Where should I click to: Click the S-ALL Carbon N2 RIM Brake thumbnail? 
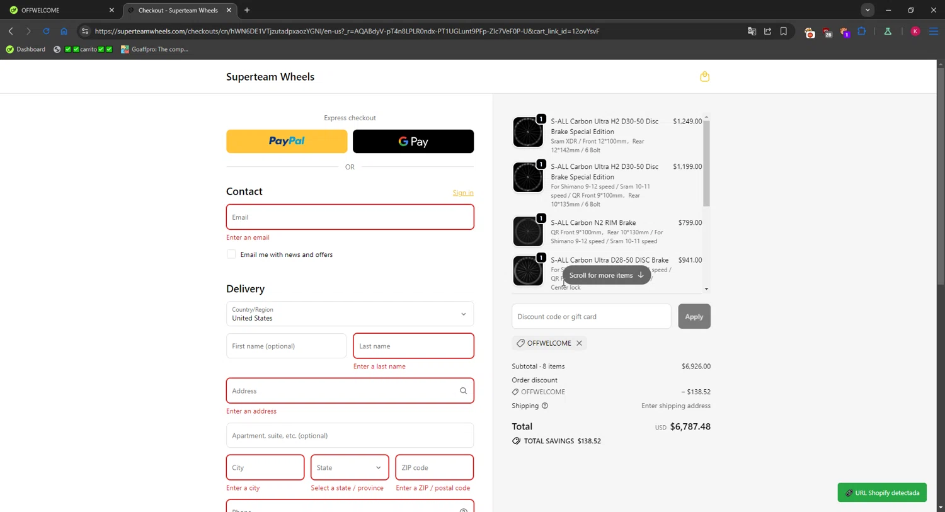[528, 232]
